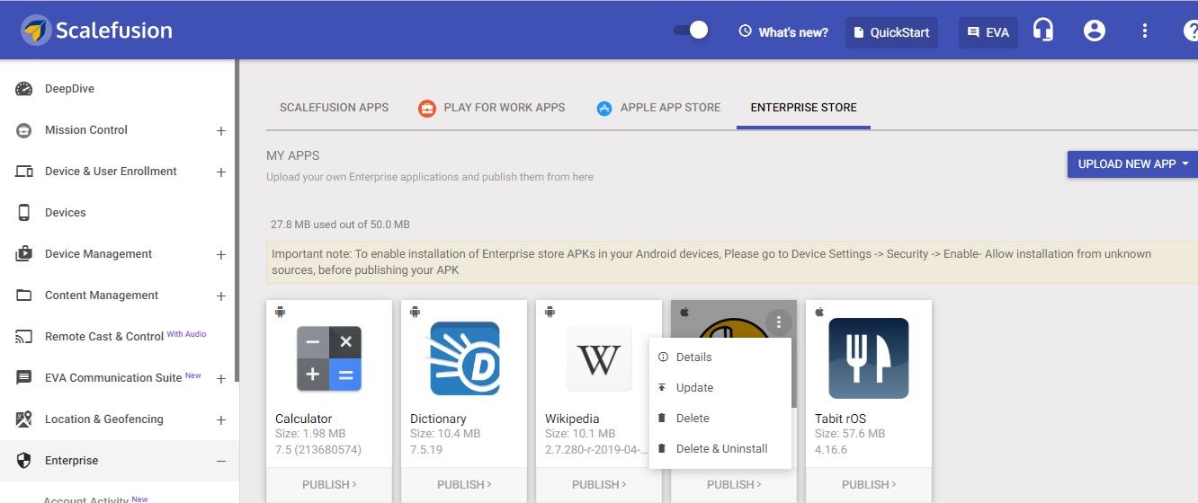Click the Enterprise shield icon
The width and height of the screenshot is (1198, 503).
click(24, 461)
